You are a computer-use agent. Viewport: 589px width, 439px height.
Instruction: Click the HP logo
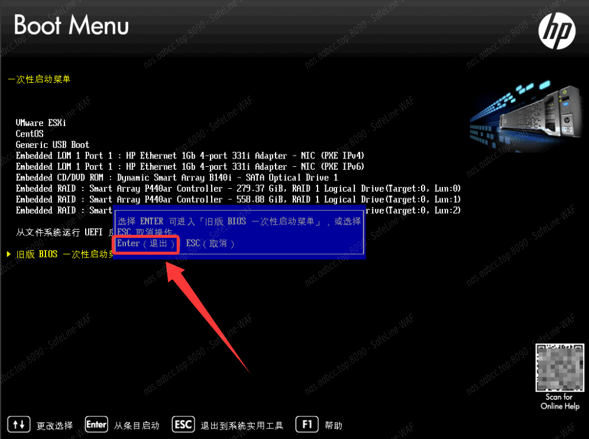pos(556,31)
